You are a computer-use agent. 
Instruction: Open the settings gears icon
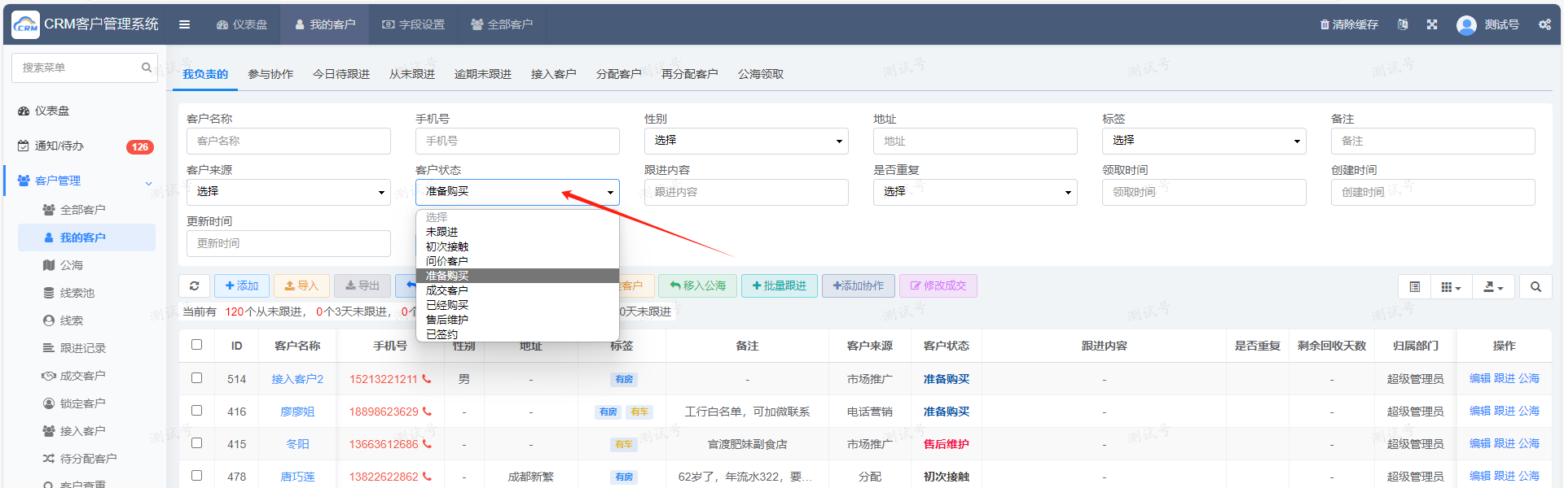pyautogui.click(x=1544, y=24)
